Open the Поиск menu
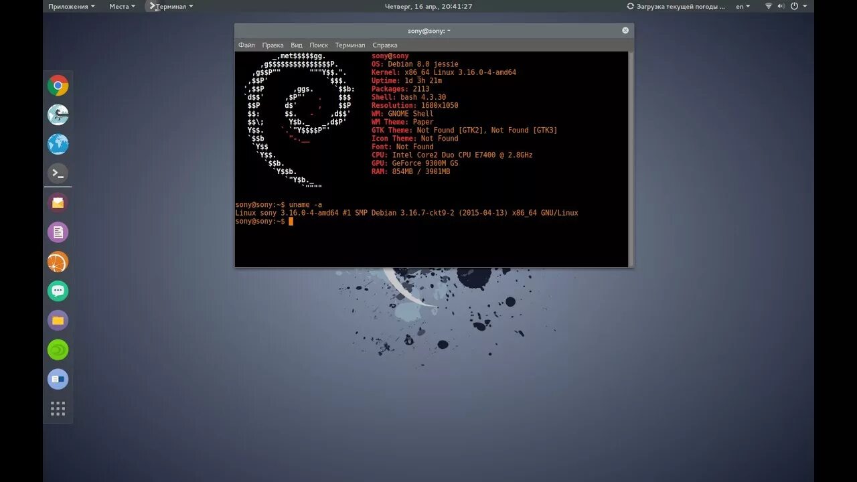The height and width of the screenshot is (482, 857). (x=319, y=45)
